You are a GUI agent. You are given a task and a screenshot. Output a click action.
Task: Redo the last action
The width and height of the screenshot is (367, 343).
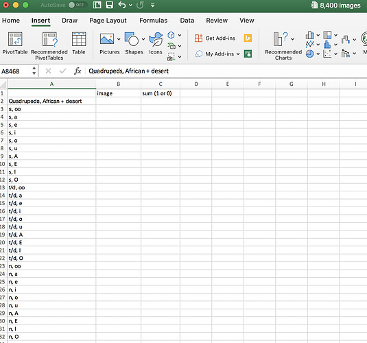pos(140,5)
